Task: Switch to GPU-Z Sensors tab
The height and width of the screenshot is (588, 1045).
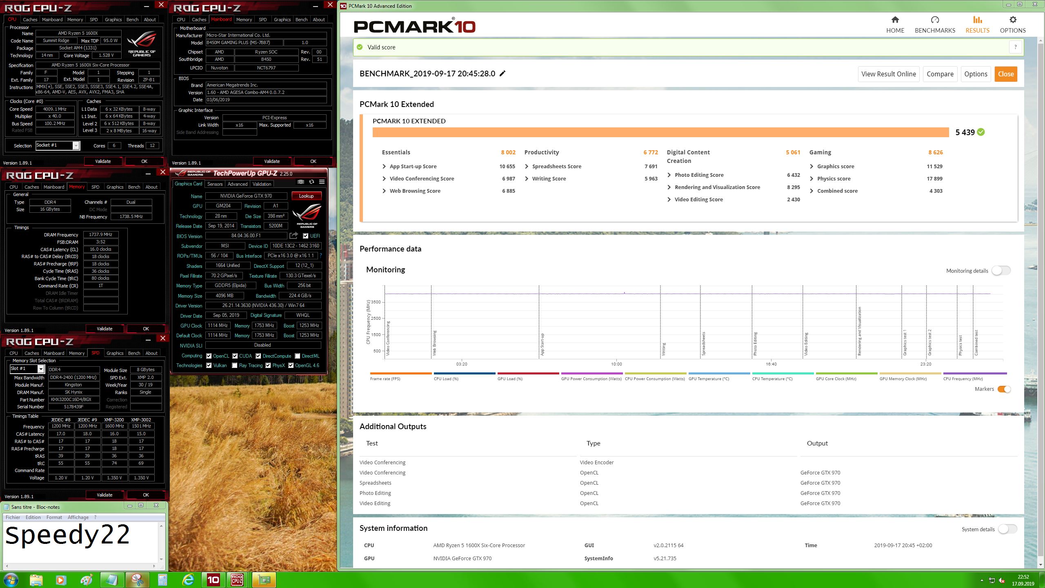Action: pos(215,184)
